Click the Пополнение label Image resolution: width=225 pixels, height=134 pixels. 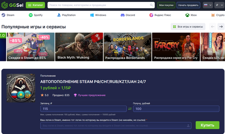point(48,76)
